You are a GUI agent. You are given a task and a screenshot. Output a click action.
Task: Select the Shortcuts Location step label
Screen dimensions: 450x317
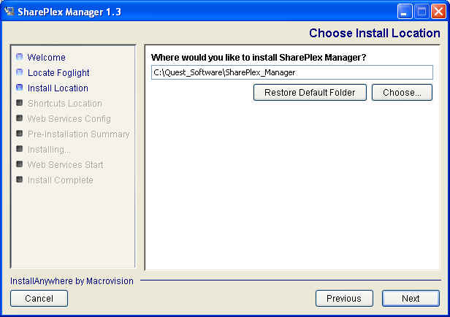65,103
